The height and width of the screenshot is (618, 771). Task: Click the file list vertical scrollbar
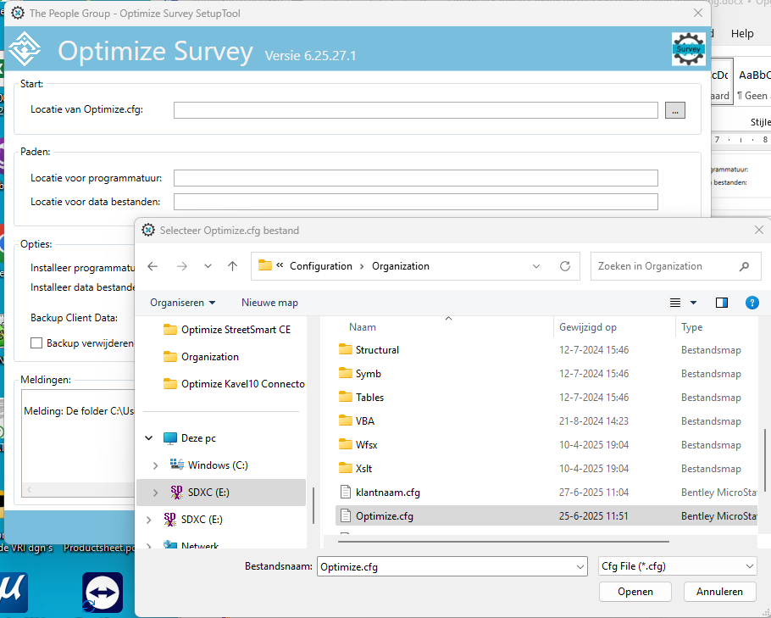pyautogui.click(x=764, y=461)
